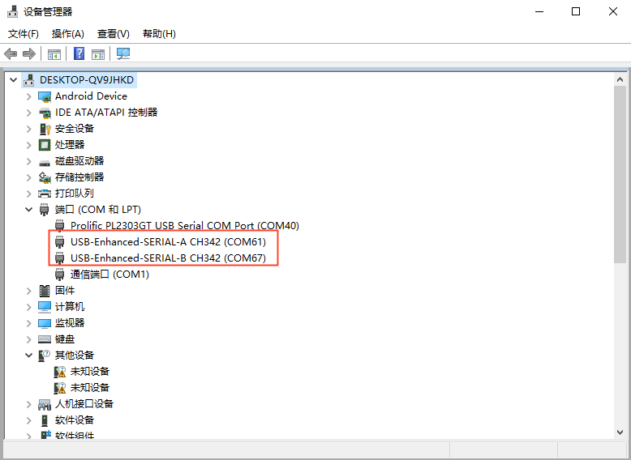Open the 操作(A) menu
Image resolution: width=631 pixels, height=460 pixels.
pyautogui.click(x=67, y=34)
